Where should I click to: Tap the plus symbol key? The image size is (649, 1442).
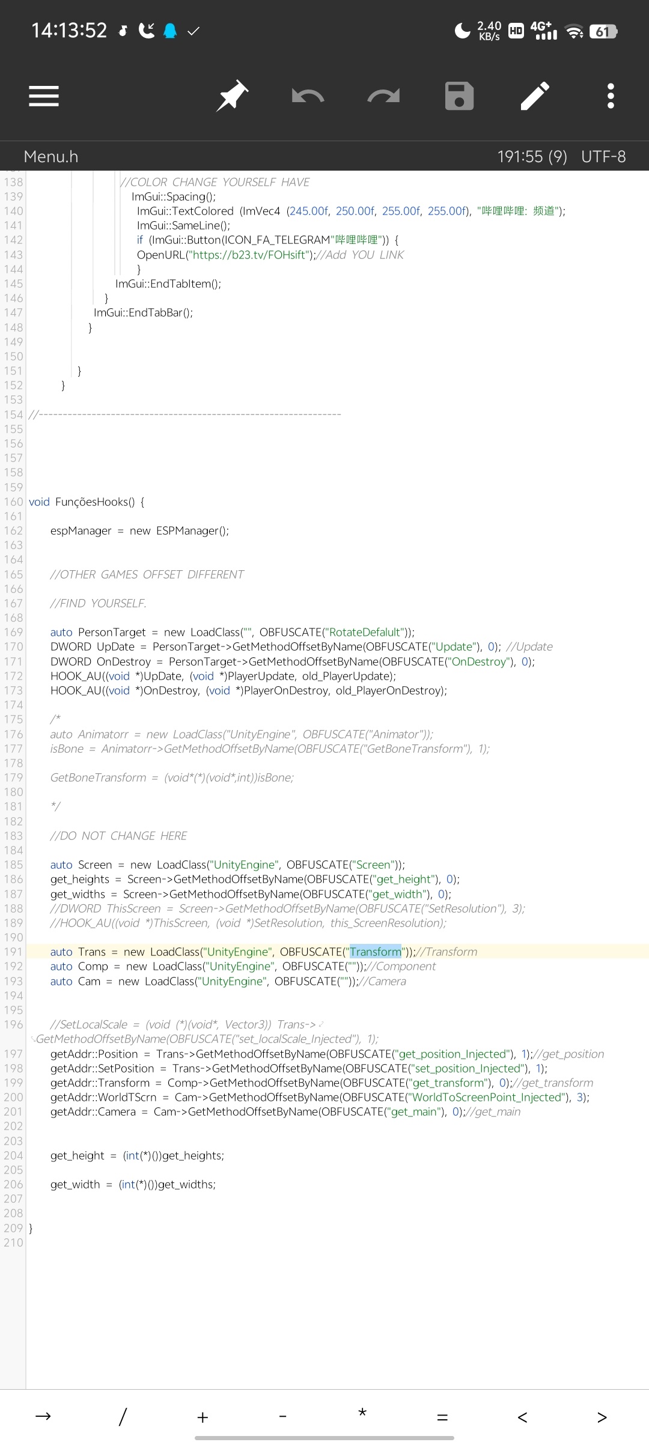[203, 1417]
